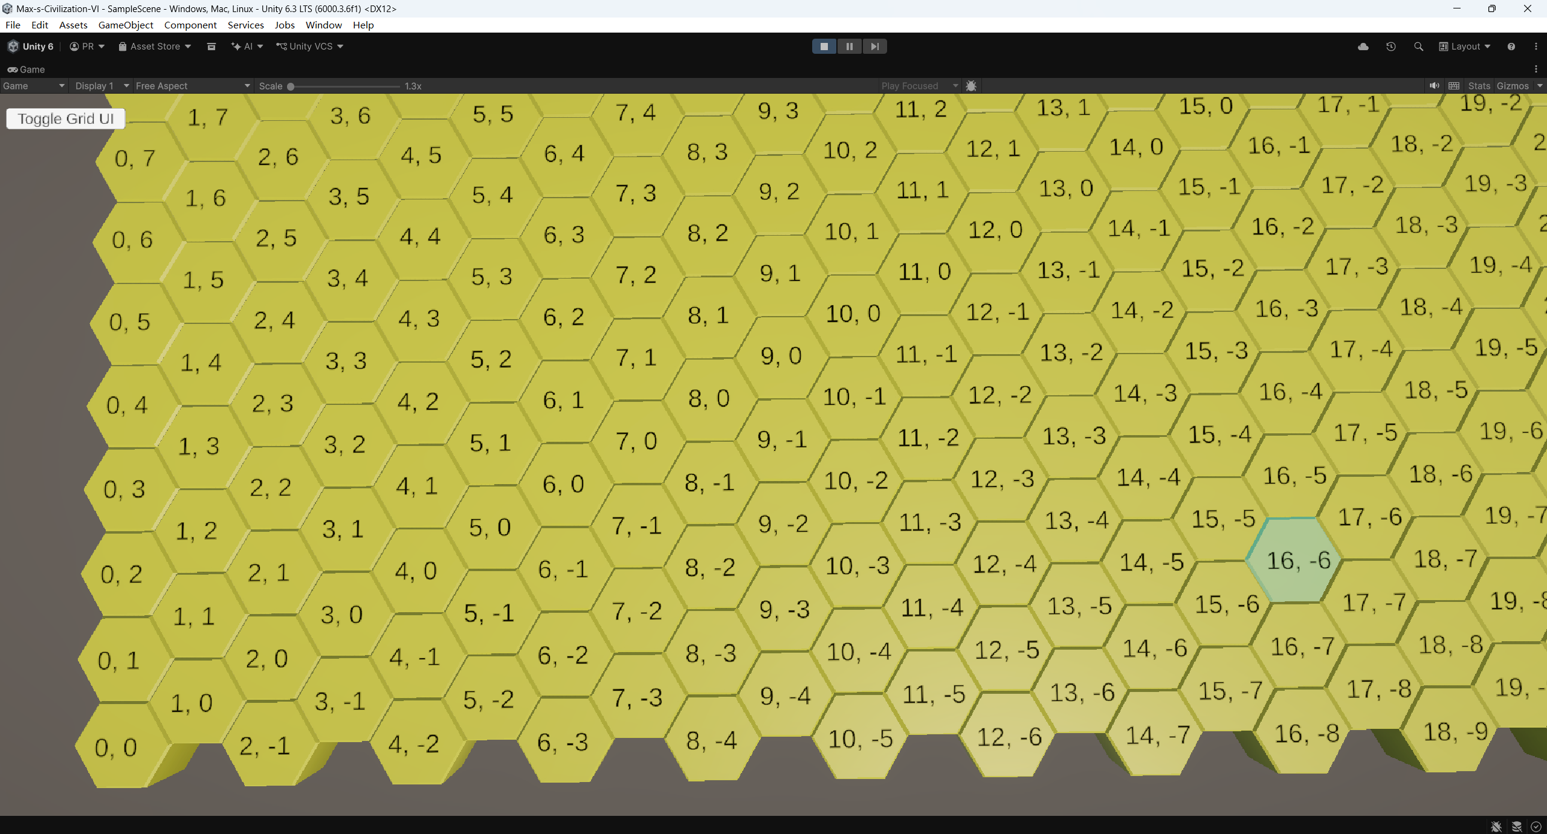Image resolution: width=1547 pixels, height=834 pixels.
Task: Open the Asset Store via its bag icon
Action: pyautogui.click(x=123, y=46)
